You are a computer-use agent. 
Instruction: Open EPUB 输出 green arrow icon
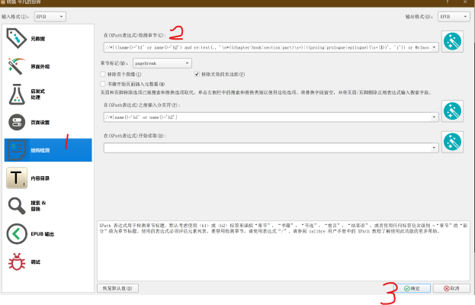point(17,234)
